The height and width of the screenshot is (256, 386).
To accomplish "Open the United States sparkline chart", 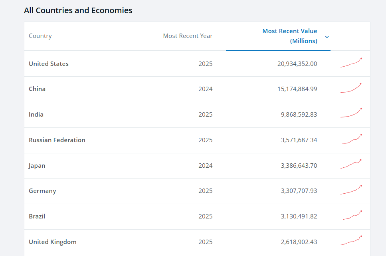I will (351, 63).
